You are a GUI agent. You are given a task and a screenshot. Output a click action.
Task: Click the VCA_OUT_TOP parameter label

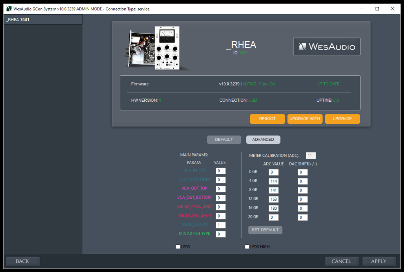pyautogui.click(x=194, y=188)
